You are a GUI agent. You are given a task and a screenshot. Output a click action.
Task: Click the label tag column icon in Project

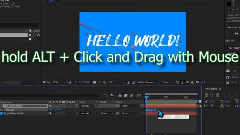click(x=30, y=31)
